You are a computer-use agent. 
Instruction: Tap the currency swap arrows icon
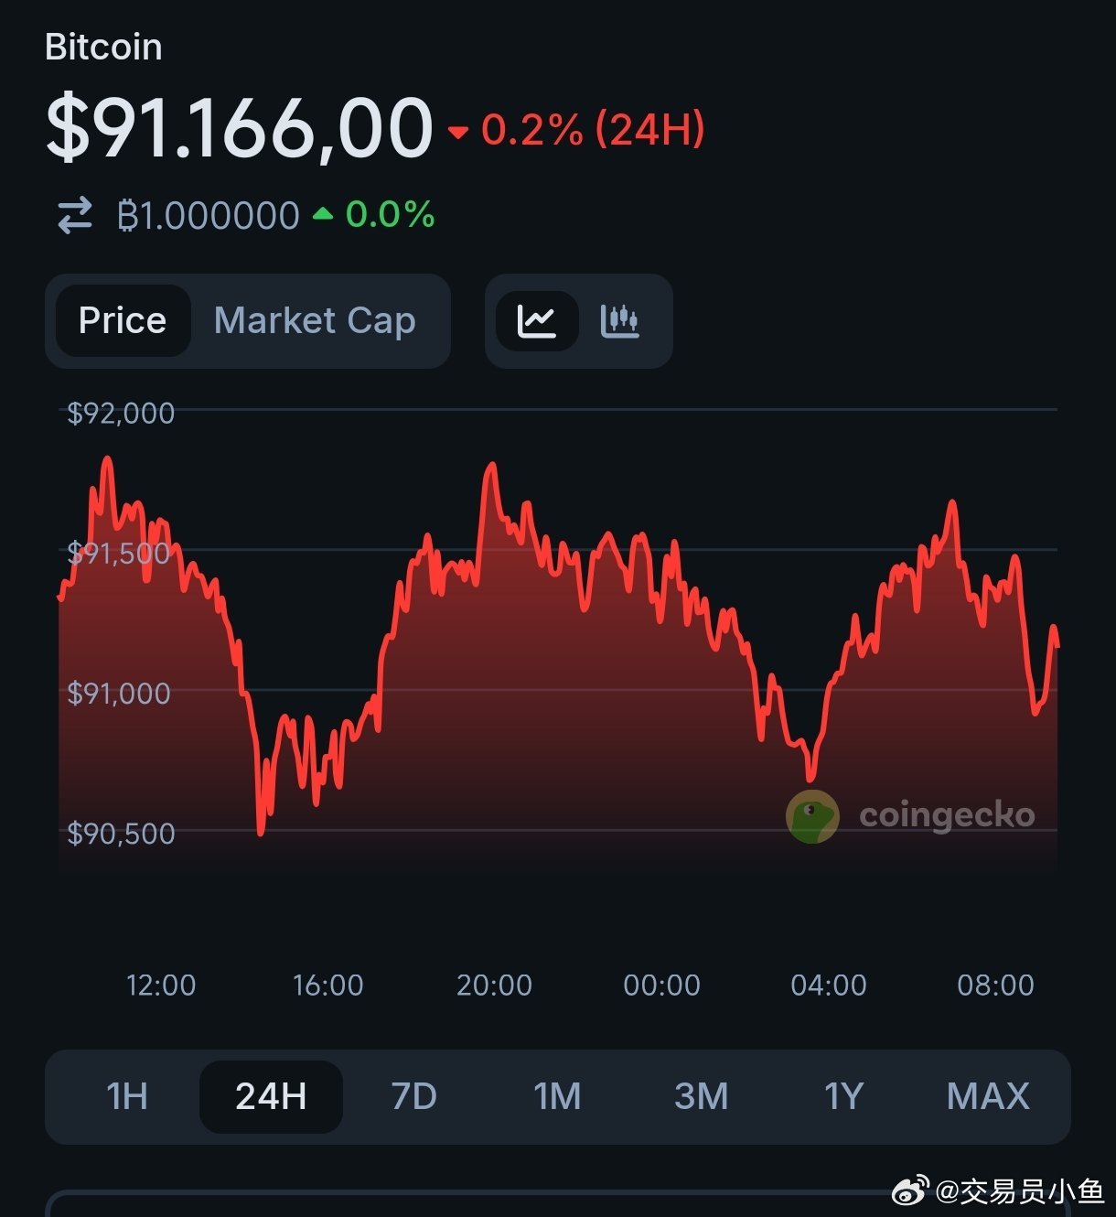[x=75, y=216]
